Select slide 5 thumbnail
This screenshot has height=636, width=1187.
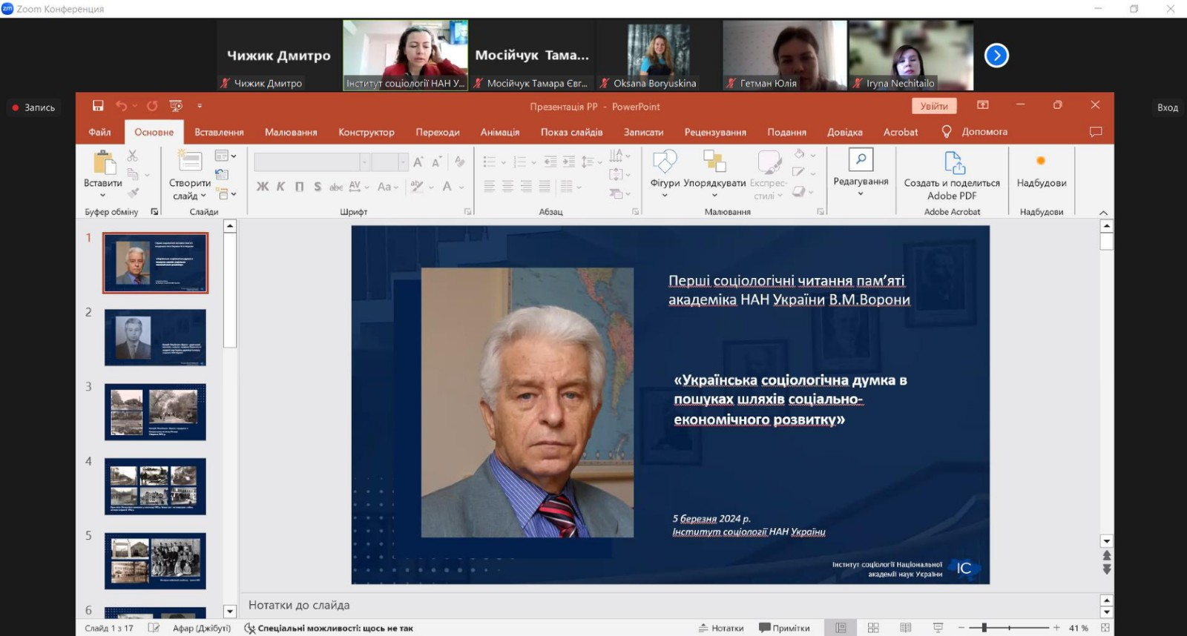point(155,560)
